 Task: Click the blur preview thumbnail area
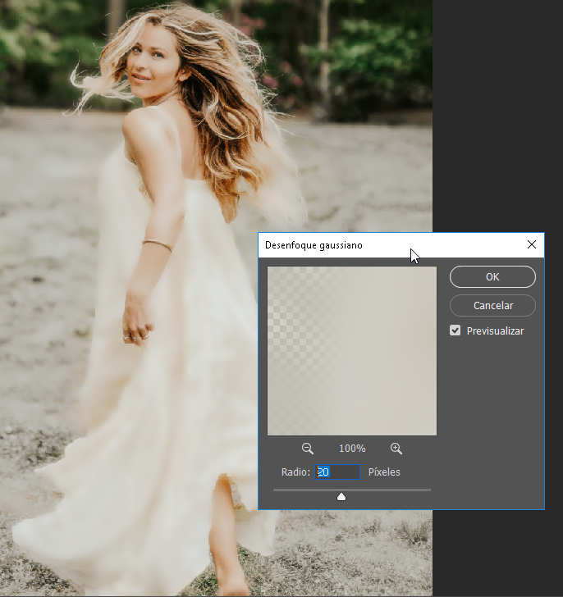352,351
